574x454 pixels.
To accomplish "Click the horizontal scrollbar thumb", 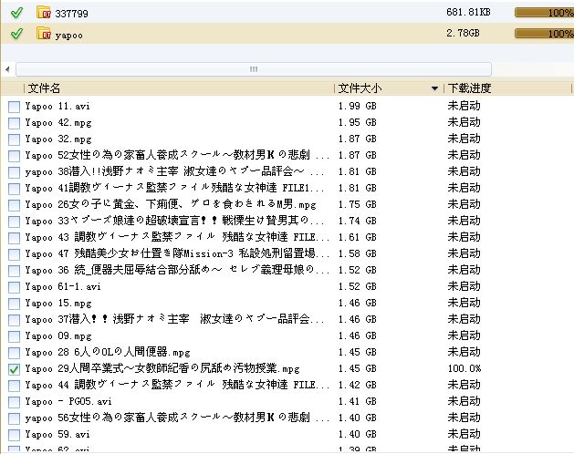I will pyautogui.click(x=254, y=69).
